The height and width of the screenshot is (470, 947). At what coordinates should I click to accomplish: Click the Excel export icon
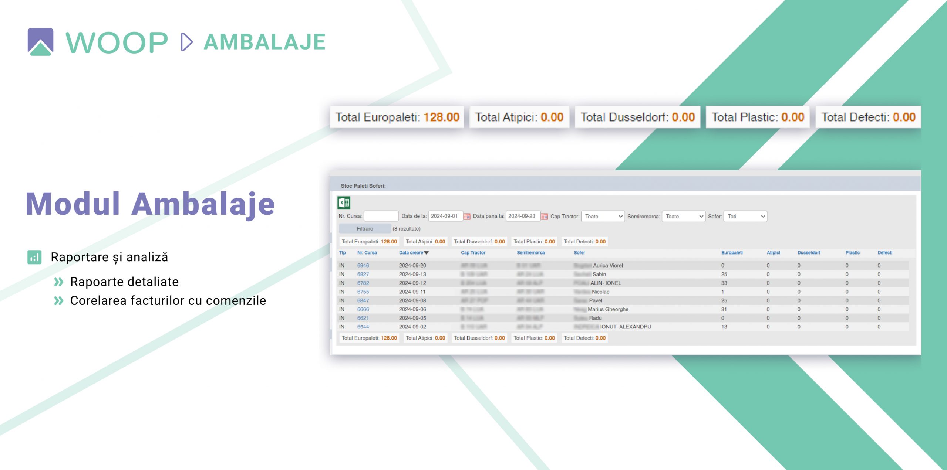click(344, 202)
